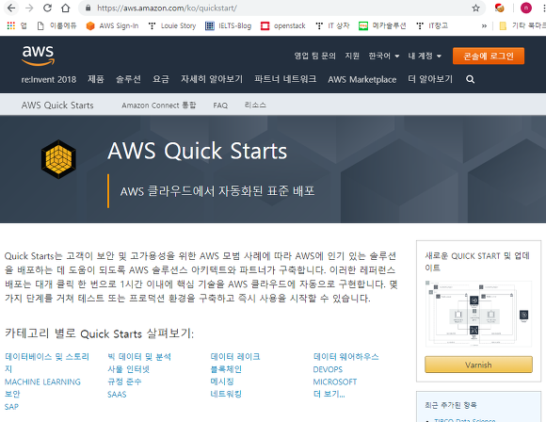Open the 파트너 네트워크 menu
This screenshot has height=422, width=546.
tap(285, 79)
